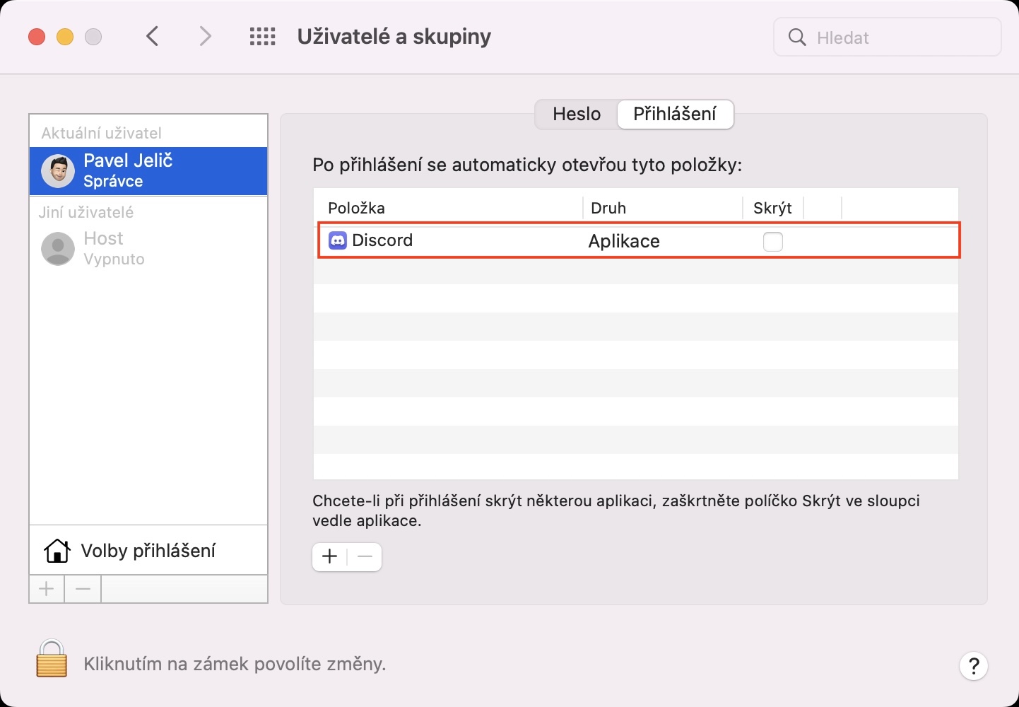Screen dimensions: 1019x707
Task: Click the Discord app icon in list
Action: (338, 240)
